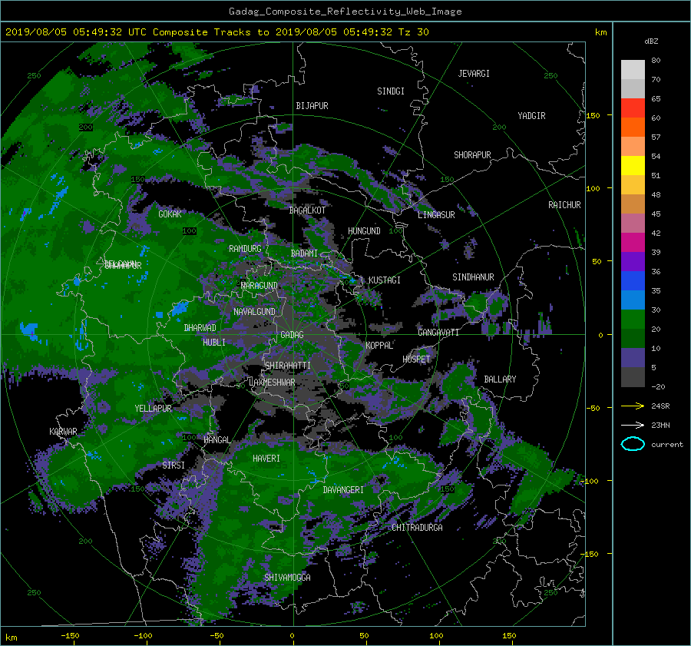Click the HUBLI city label
The width and height of the screenshot is (691, 646).
coord(214,343)
